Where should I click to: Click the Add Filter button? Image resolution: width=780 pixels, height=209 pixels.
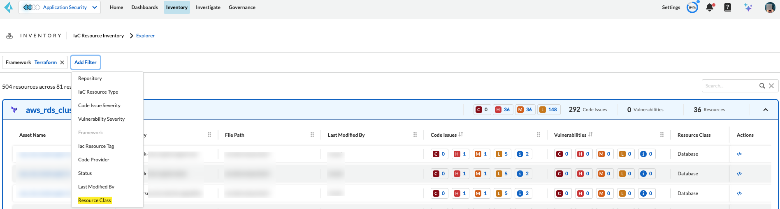[x=86, y=62]
